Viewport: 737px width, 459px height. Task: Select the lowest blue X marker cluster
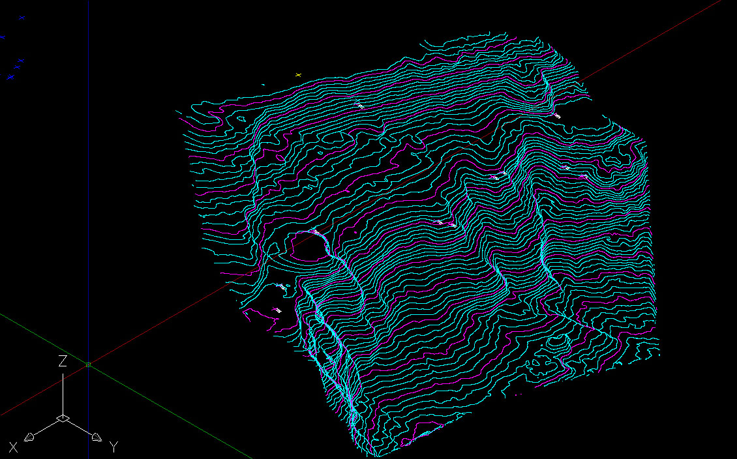(10, 77)
